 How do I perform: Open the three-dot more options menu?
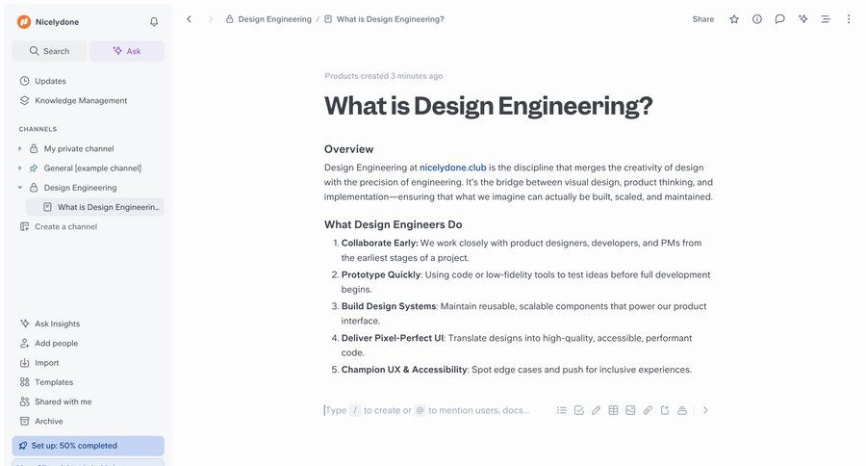[849, 19]
